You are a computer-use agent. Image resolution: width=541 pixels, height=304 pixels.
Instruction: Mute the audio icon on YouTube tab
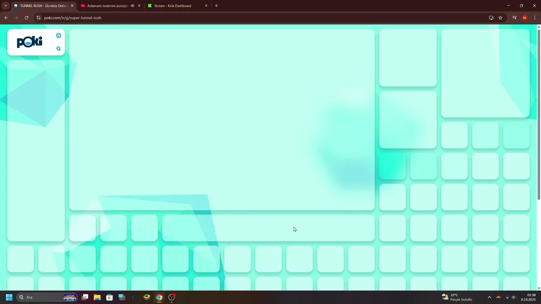132,6
